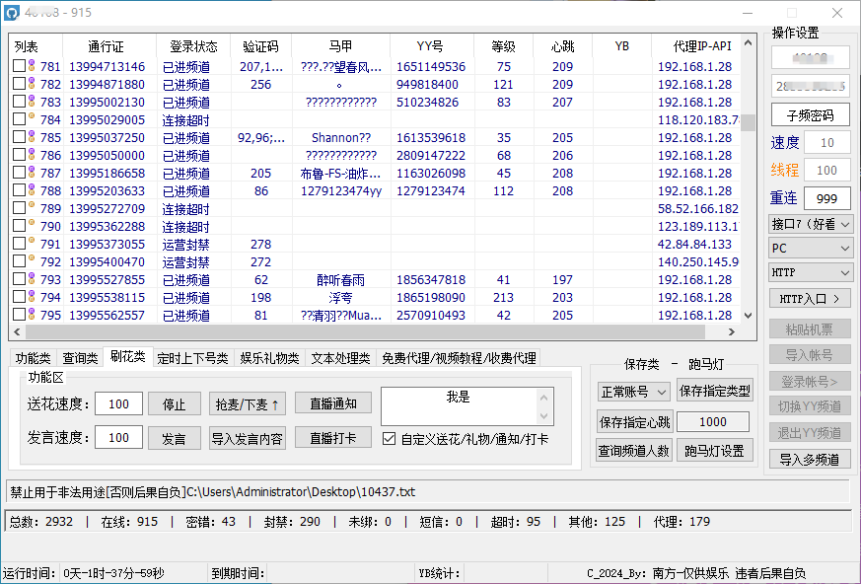Click the vertical scrollbar thumb of account list

pyautogui.click(x=748, y=121)
